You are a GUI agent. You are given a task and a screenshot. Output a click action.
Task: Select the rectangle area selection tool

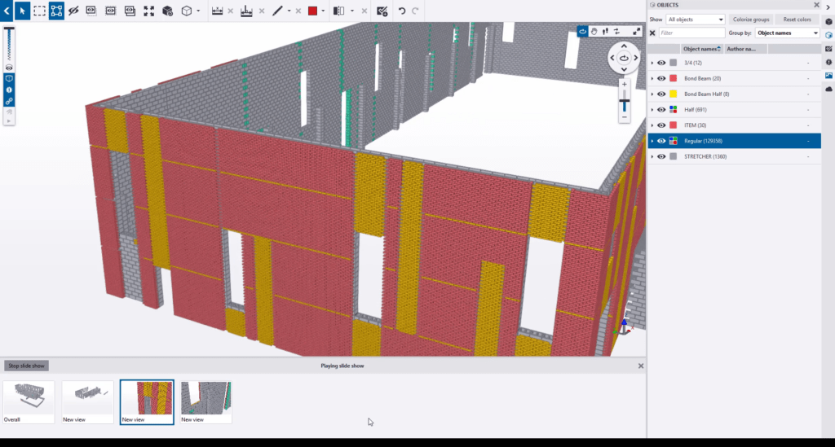[39, 11]
